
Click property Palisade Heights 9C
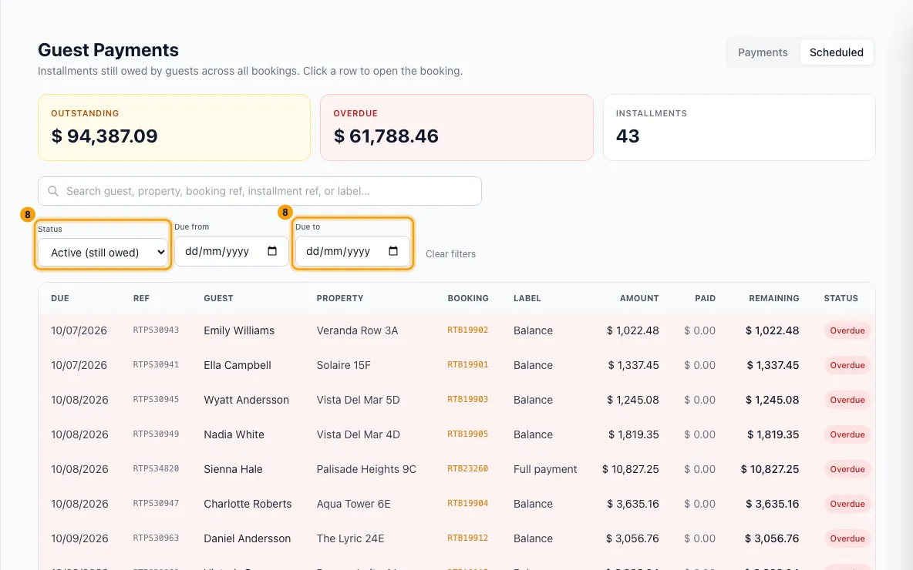tap(367, 469)
